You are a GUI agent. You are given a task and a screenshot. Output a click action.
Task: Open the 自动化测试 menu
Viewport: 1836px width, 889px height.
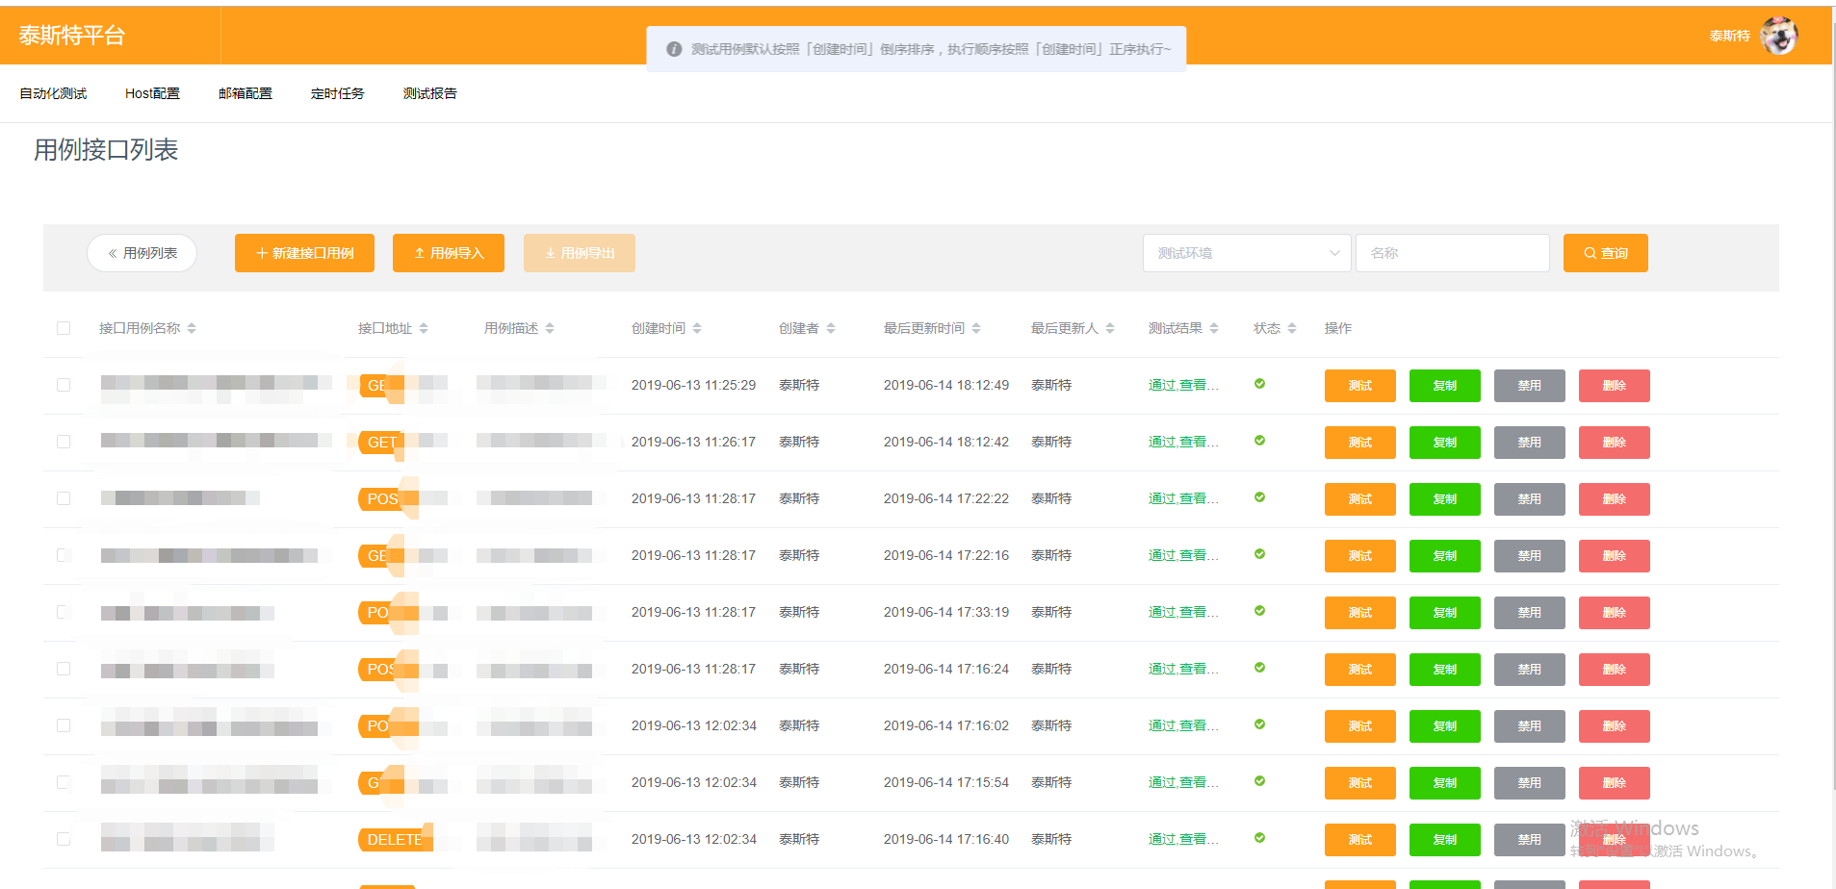53,93
